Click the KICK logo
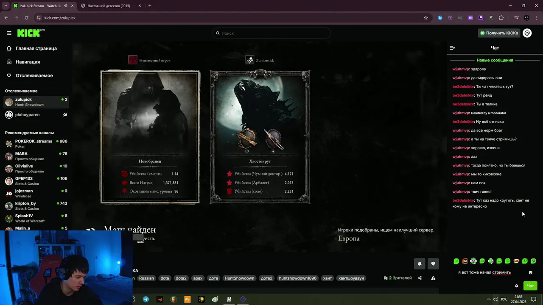 (31, 33)
